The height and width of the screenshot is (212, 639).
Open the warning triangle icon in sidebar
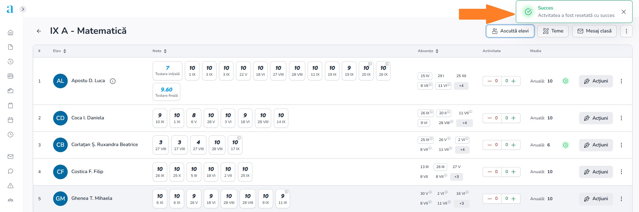(x=10, y=186)
